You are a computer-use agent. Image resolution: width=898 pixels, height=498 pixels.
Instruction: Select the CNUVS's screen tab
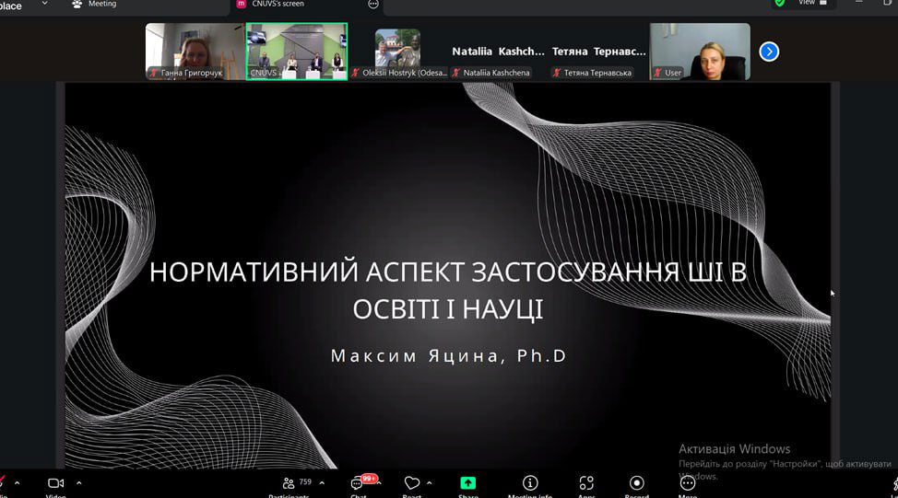pyautogui.click(x=277, y=5)
